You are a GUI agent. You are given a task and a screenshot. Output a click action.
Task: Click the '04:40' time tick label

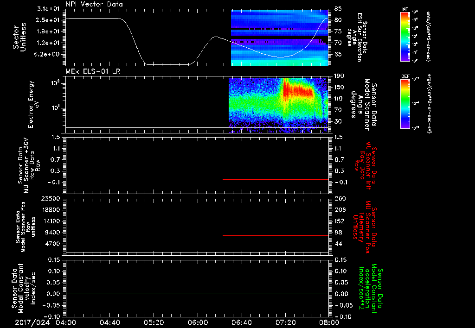109,322
